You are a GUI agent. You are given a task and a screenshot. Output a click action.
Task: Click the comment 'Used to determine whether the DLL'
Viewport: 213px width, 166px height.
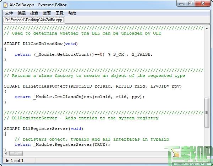coord(82,33)
